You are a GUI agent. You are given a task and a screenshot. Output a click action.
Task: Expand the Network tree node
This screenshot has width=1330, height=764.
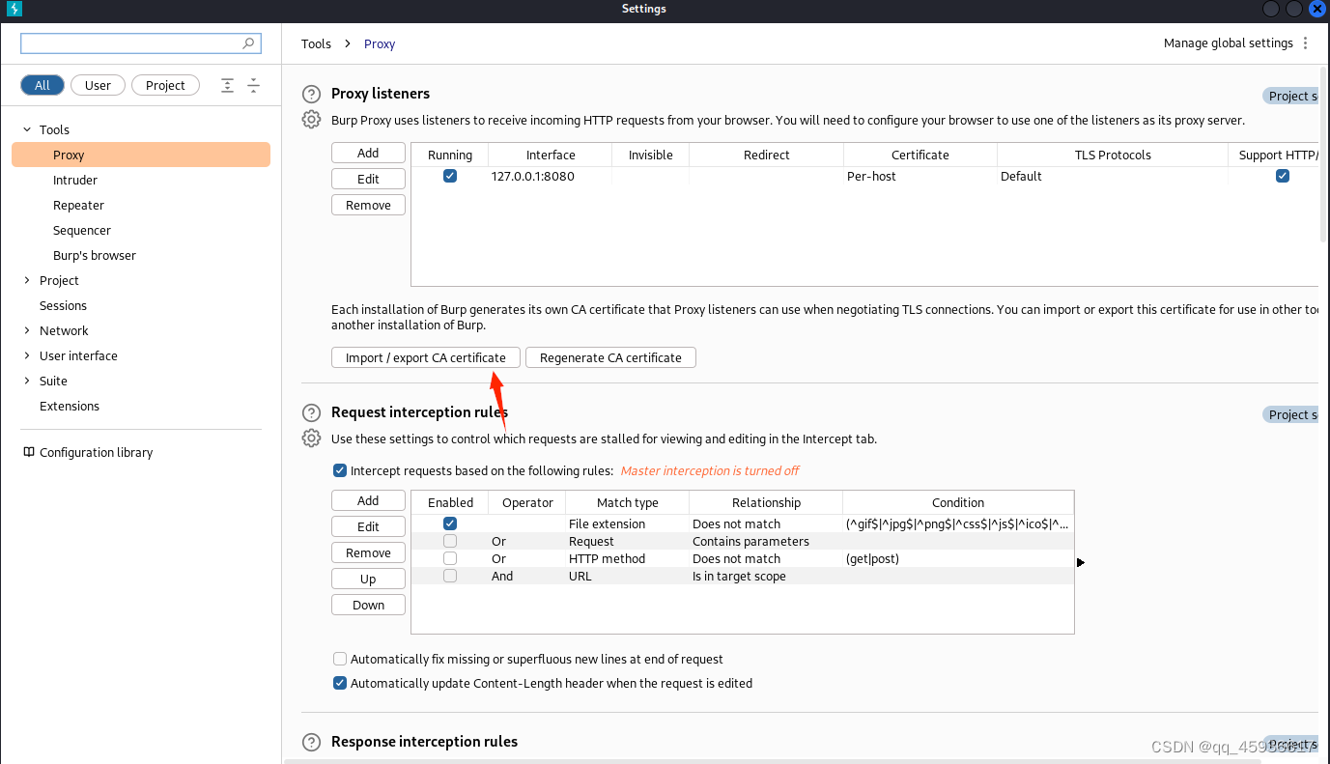(27, 330)
